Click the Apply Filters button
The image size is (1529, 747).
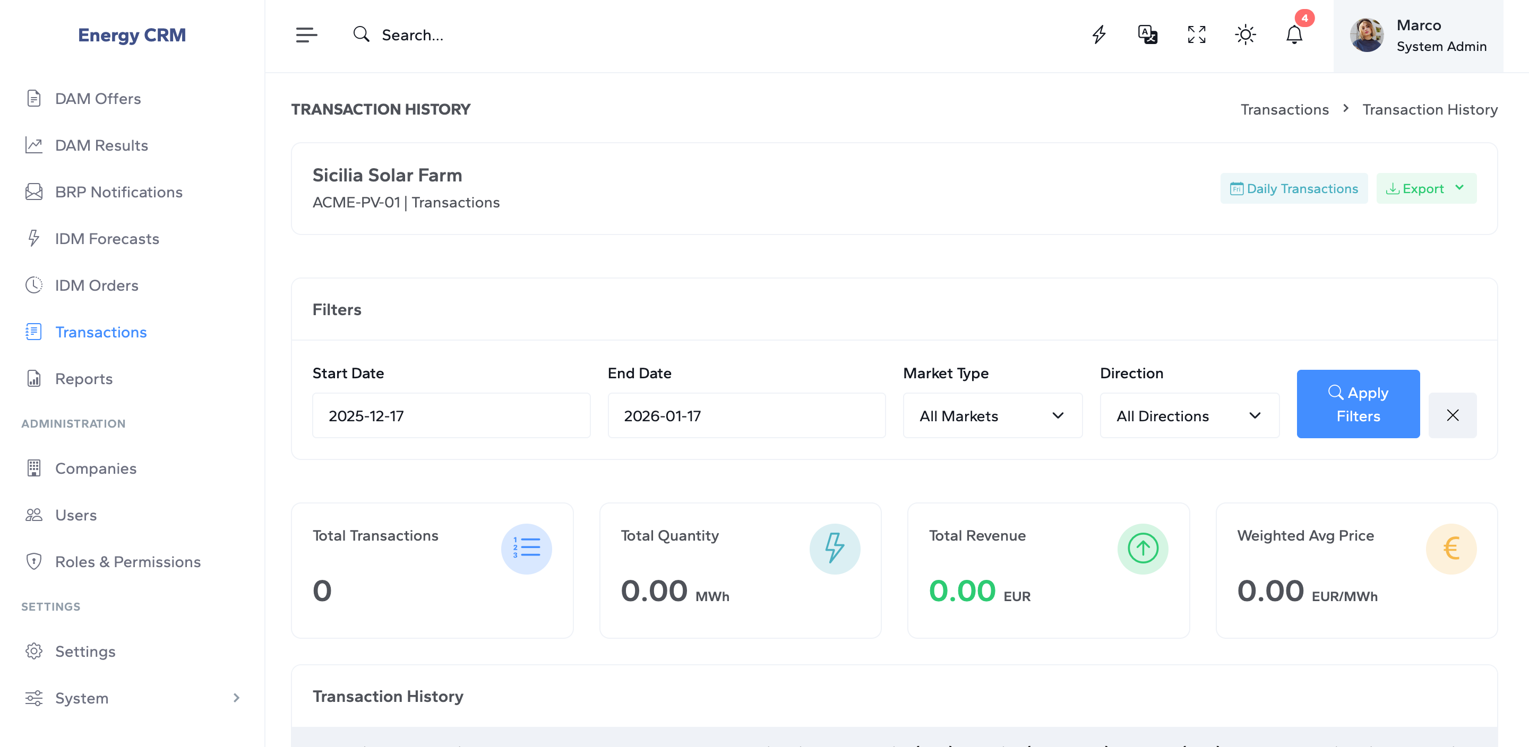click(1358, 404)
